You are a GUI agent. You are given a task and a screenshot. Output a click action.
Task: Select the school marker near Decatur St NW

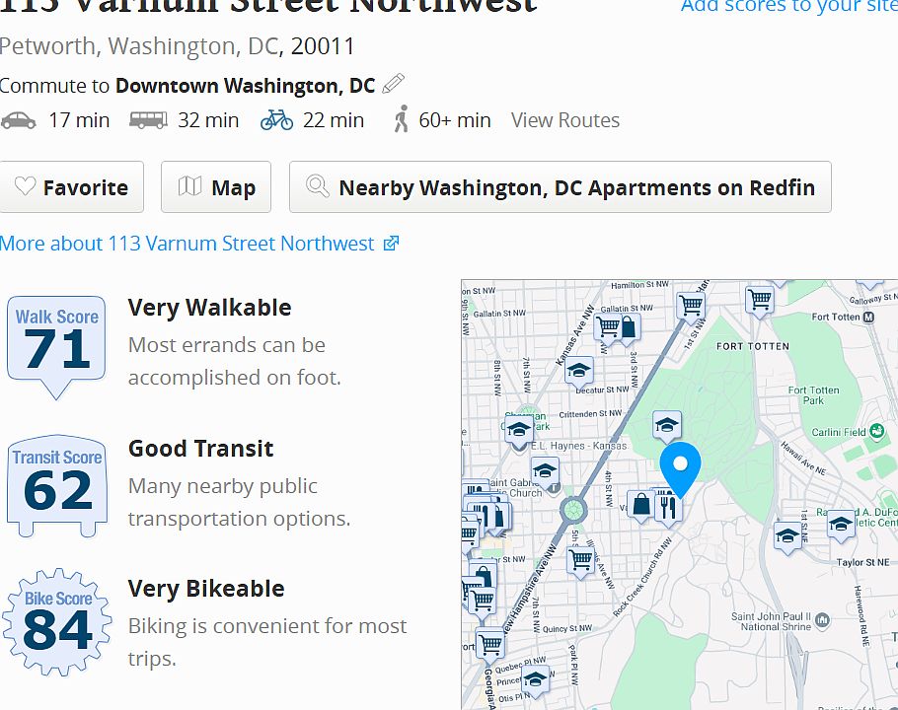click(x=578, y=371)
